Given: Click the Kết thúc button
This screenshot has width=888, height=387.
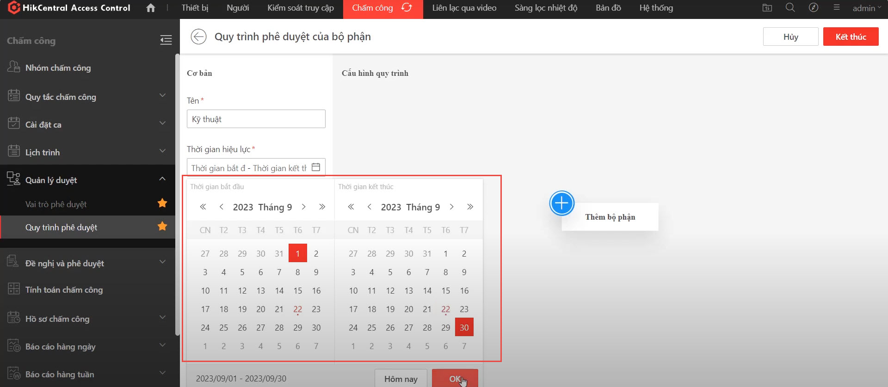Looking at the screenshot, I should 850,37.
